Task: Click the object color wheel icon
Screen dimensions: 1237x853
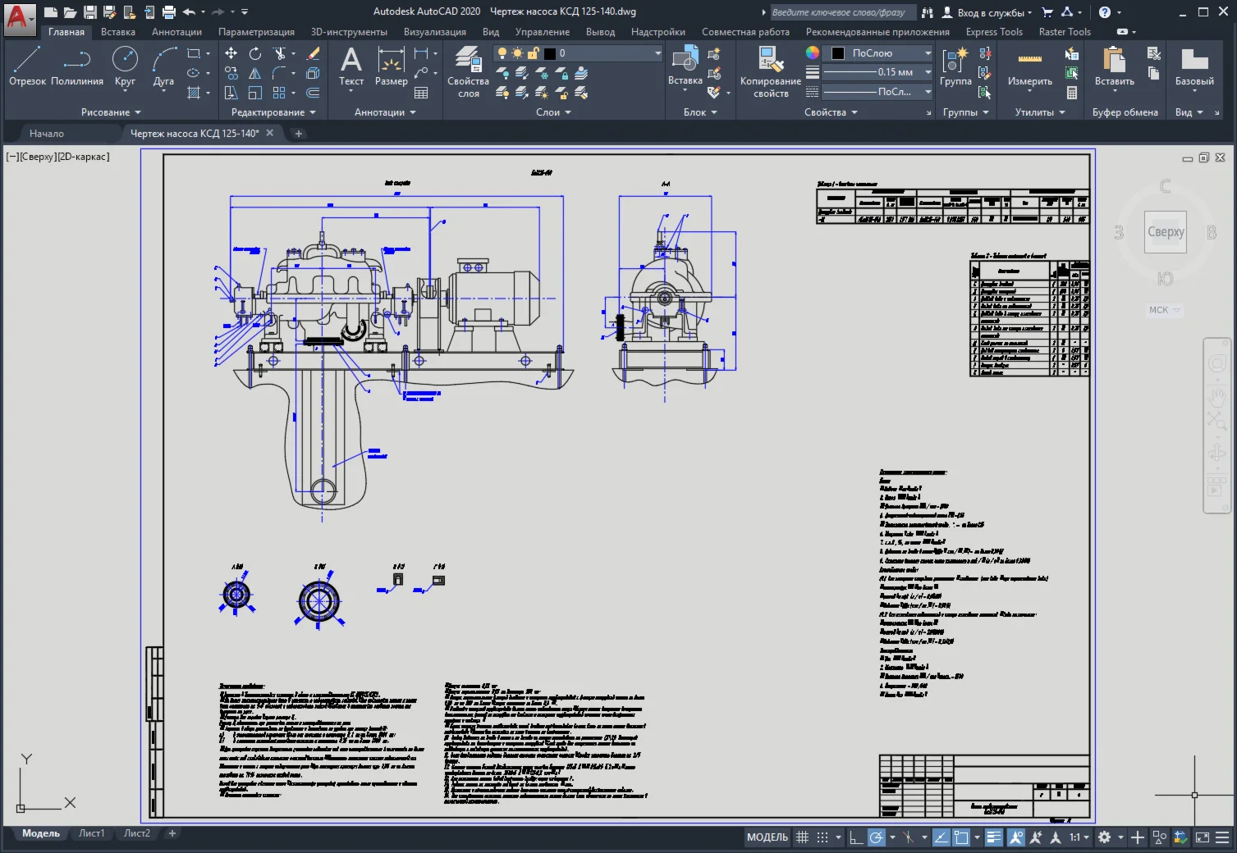Action: pyautogui.click(x=812, y=53)
